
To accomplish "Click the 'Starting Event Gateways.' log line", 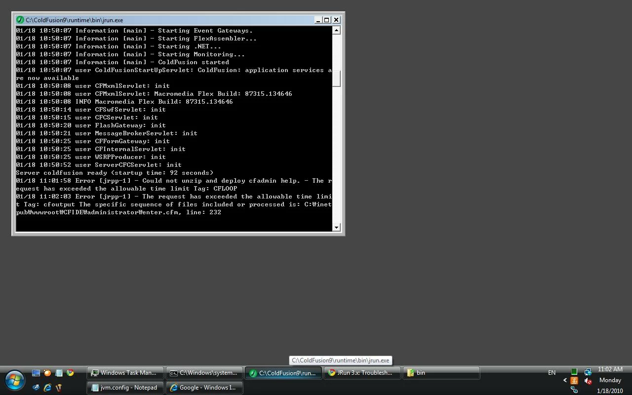I will [x=134, y=31].
